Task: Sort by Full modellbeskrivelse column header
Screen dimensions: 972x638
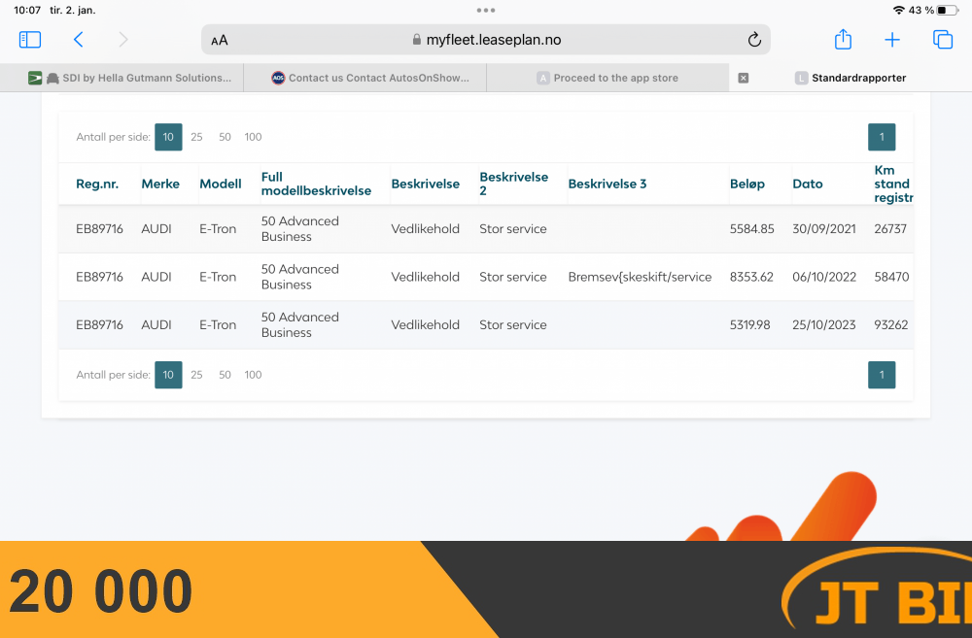Action: tap(316, 184)
